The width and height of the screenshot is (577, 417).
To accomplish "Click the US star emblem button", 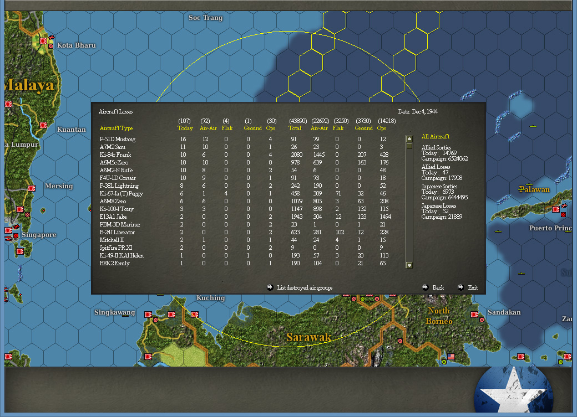I will pyautogui.click(x=513, y=389).
